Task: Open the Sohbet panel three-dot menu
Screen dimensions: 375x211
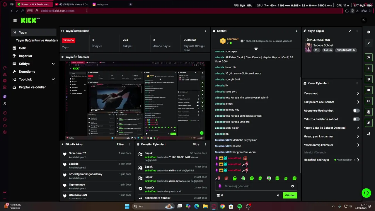Action: 296,31
